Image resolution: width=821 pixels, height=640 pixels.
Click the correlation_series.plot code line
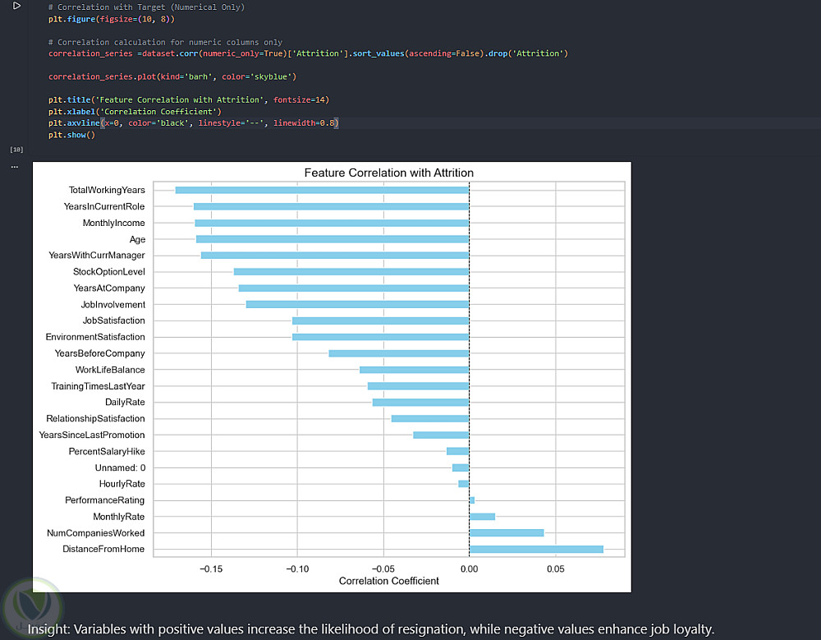point(172,77)
